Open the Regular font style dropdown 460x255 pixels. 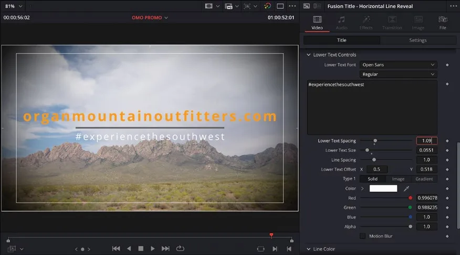(x=399, y=74)
